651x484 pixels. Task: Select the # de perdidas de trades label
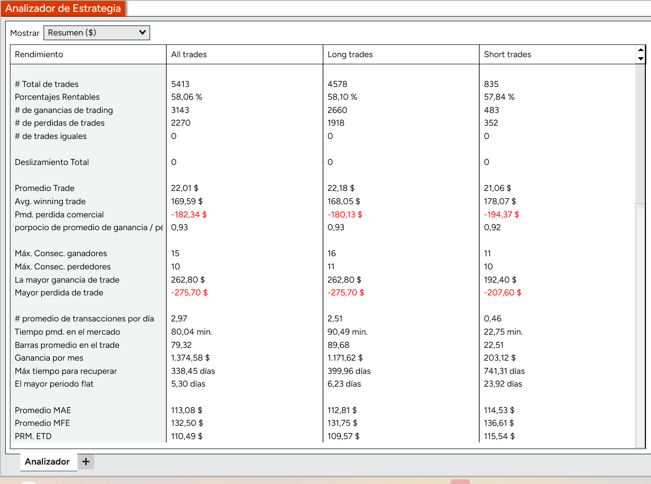(x=60, y=123)
